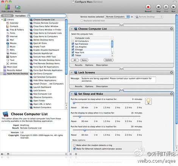
Task: Click the lightbulb energy saver icon
Action: click(x=148, y=101)
